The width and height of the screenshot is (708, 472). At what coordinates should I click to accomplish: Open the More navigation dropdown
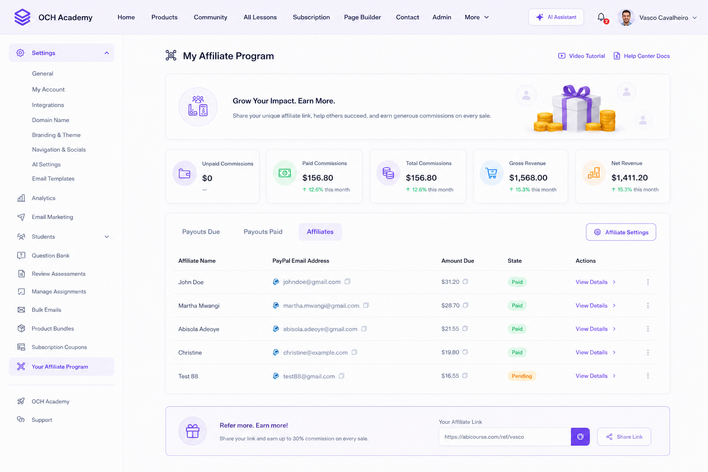pyautogui.click(x=477, y=17)
